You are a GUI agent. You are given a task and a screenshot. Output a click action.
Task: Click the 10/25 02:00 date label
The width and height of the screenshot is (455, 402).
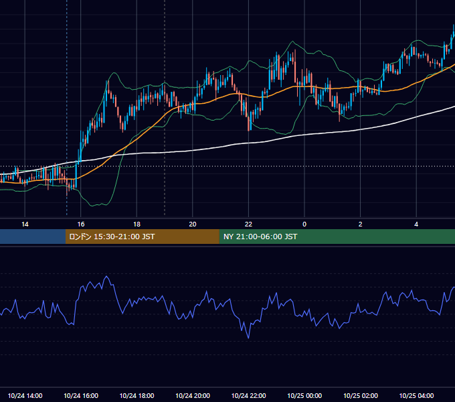361,395
